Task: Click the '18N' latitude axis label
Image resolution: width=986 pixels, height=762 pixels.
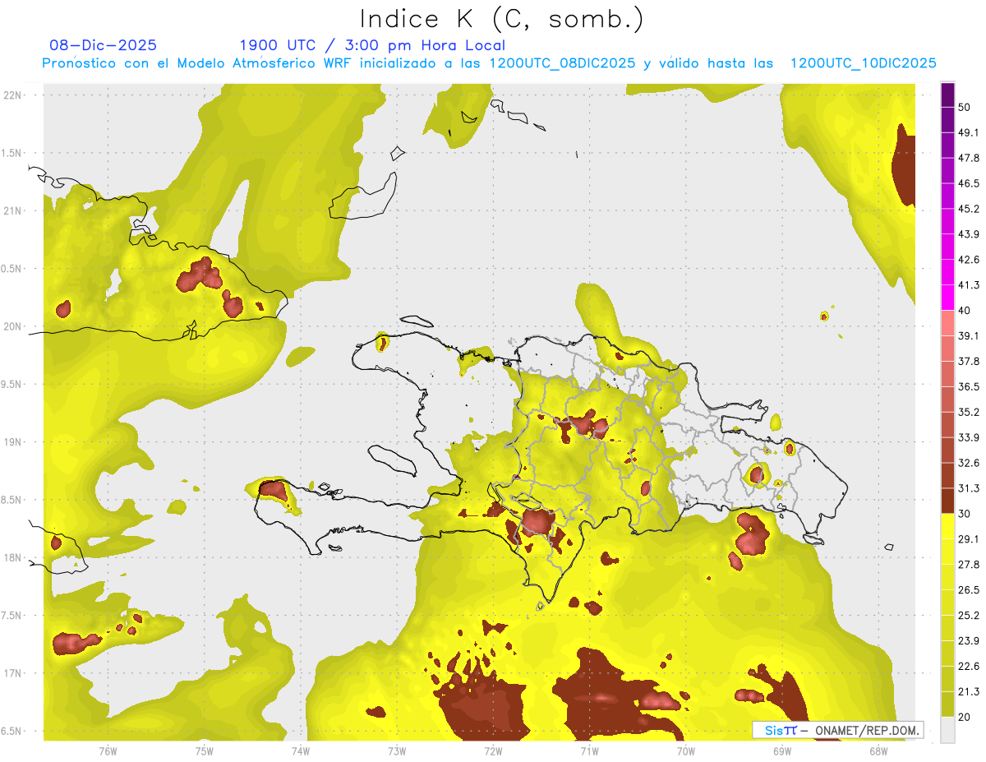Action: 13,558
